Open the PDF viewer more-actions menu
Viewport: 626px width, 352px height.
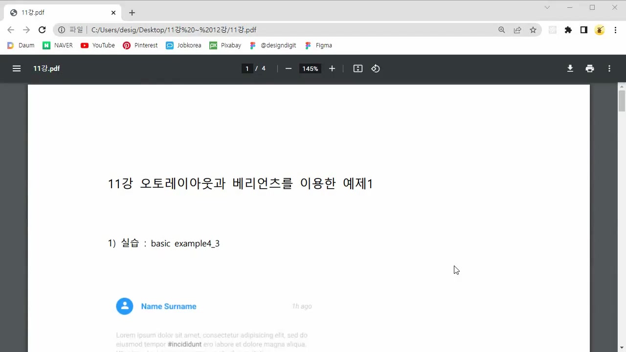[609, 68]
